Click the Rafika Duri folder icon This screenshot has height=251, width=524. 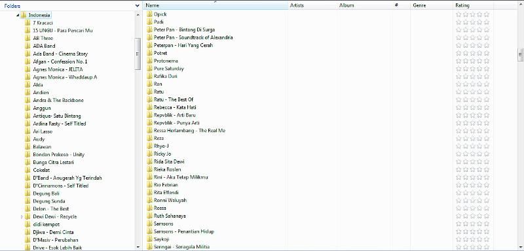(x=149, y=76)
